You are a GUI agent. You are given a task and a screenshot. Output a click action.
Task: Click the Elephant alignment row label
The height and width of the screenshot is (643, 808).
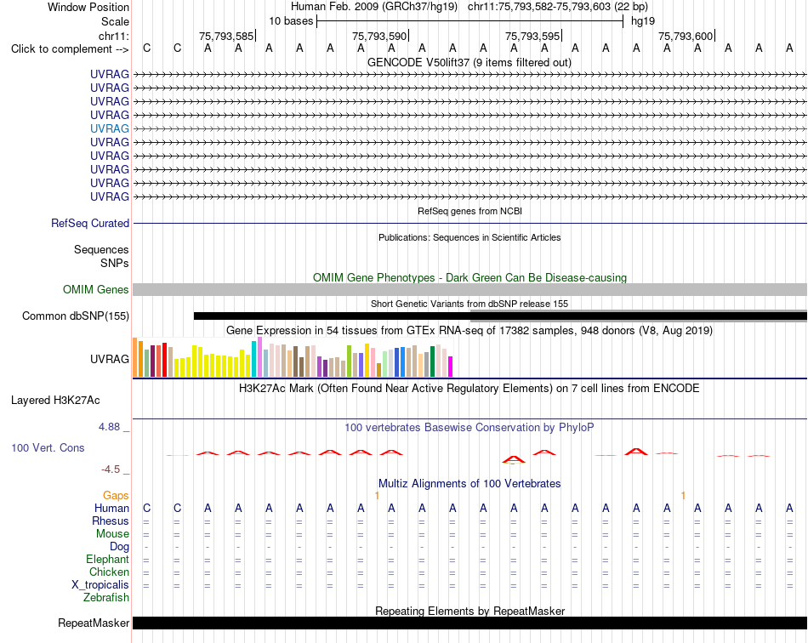click(x=107, y=560)
